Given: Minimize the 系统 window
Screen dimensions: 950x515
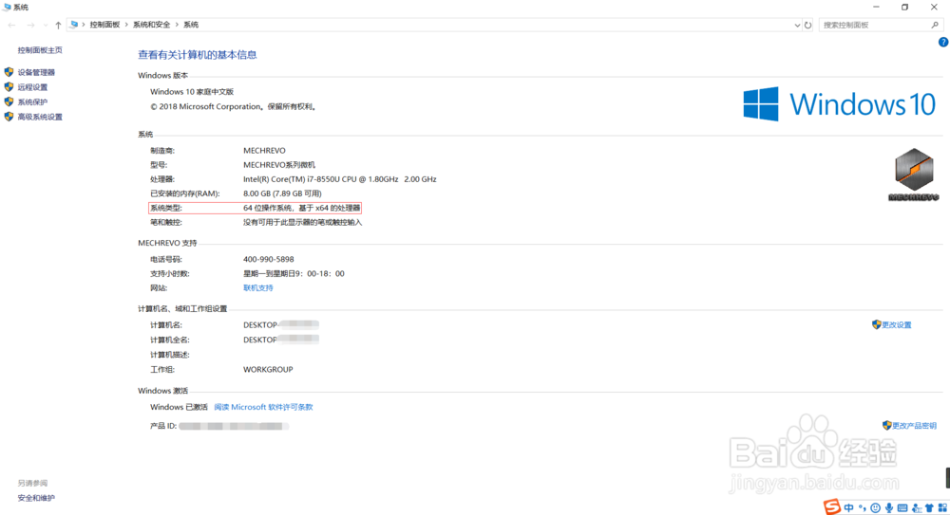Looking at the screenshot, I should (876, 8).
